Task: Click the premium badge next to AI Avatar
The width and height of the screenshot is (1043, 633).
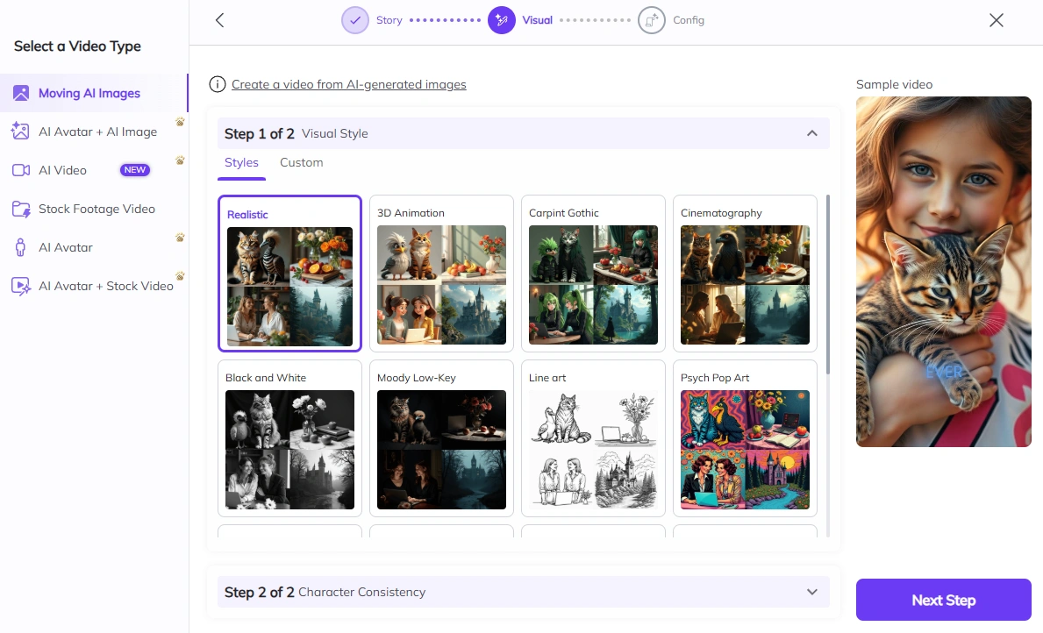Action: pos(180,238)
